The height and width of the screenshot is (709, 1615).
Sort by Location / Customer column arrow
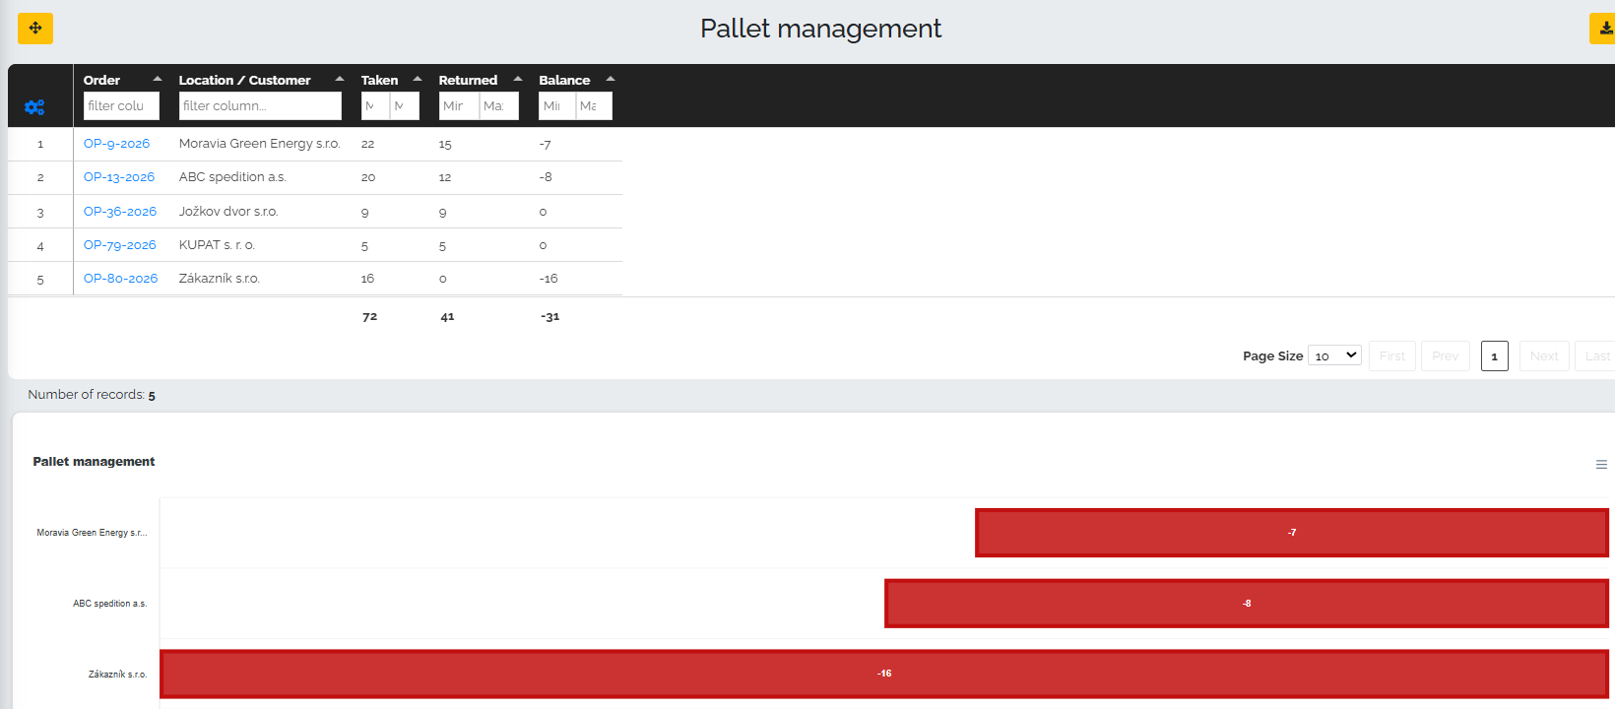pos(340,79)
